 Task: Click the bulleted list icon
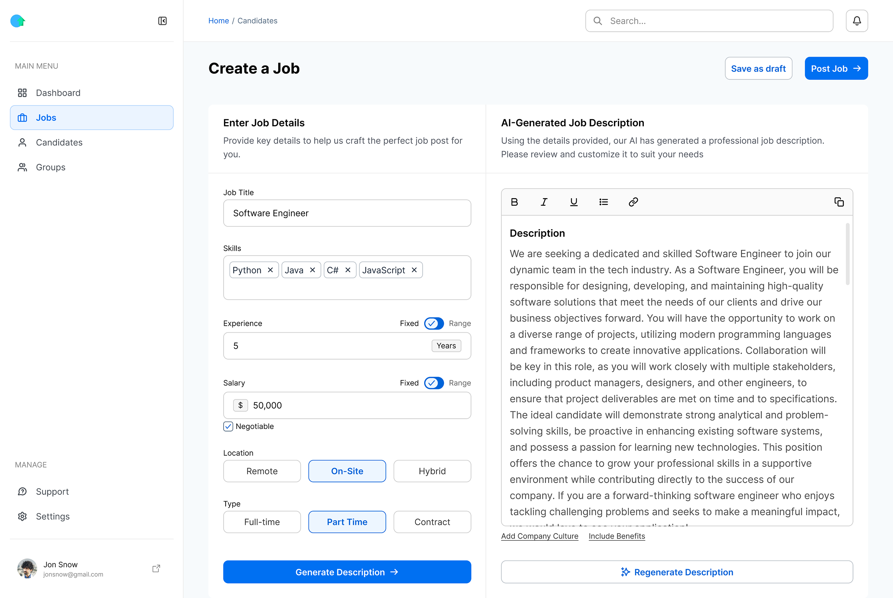[x=603, y=202]
